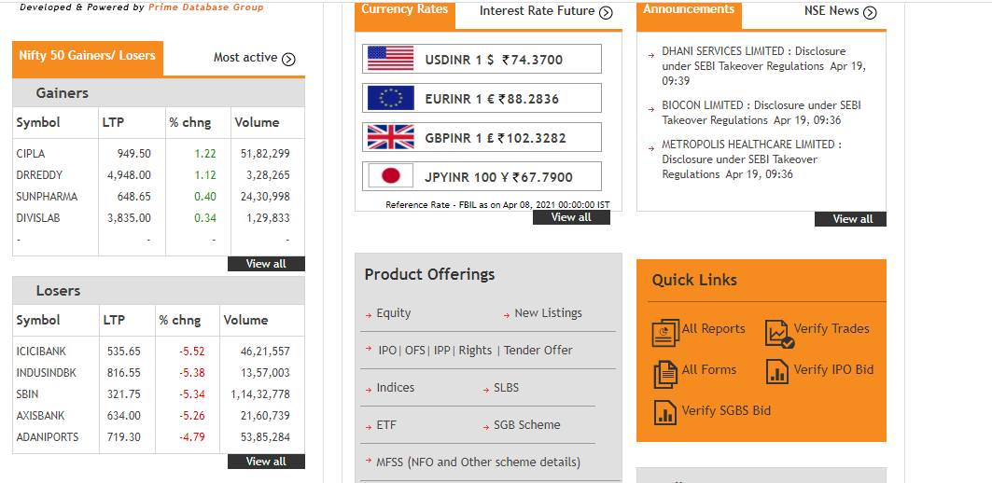Click the Verify IPO Bid icon
Viewport: 992px width, 483px height.
pyautogui.click(x=777, y=371)
